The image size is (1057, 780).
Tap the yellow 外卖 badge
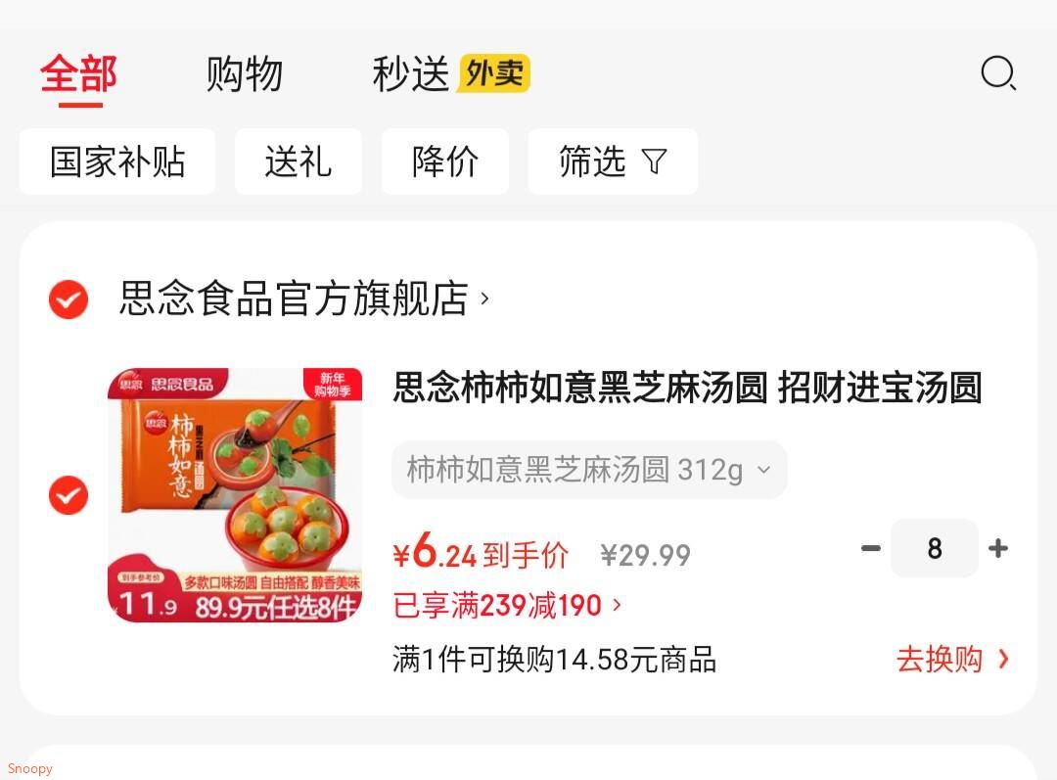click(495, 72)
